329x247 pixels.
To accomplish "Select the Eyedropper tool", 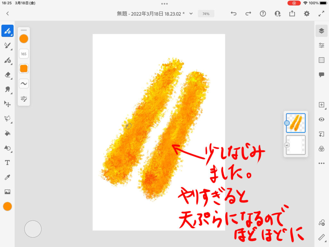I will tap(7, 177).
